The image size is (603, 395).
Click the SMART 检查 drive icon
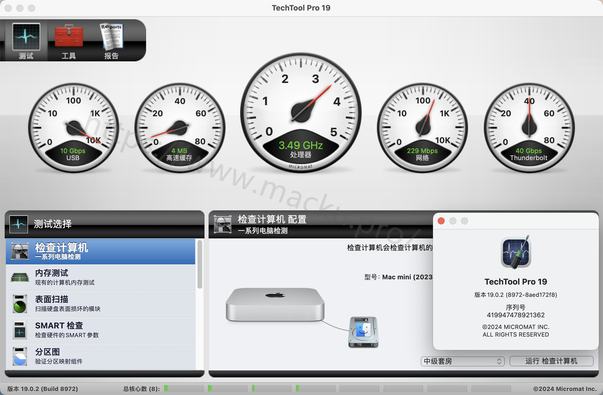[20, 330]
